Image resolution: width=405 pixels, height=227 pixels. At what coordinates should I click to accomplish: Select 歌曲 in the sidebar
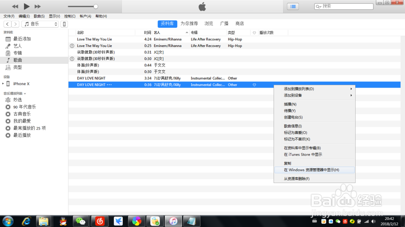coord(34,60)
